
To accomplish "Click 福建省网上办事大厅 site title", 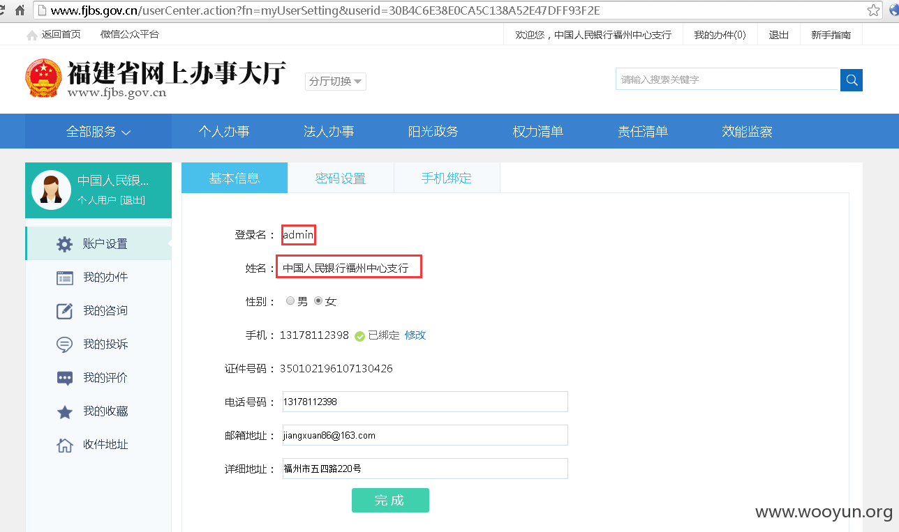I will coord(177,73).
